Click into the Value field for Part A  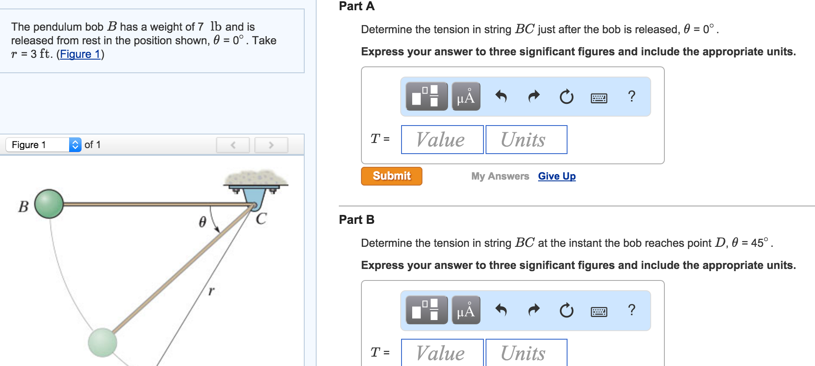tap(442, 140)
